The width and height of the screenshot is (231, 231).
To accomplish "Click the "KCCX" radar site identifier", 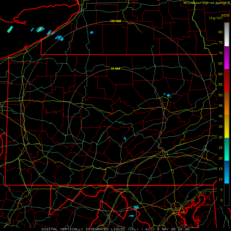I will [150, 229].
